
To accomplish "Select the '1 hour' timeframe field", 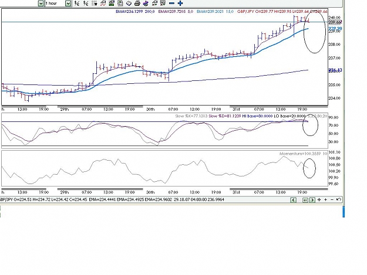I will click(55, 4).
